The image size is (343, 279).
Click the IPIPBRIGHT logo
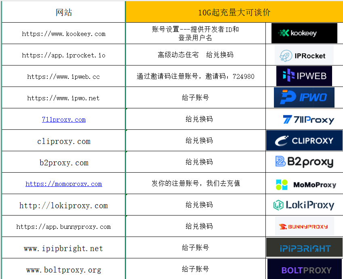[x=305, y=248]
